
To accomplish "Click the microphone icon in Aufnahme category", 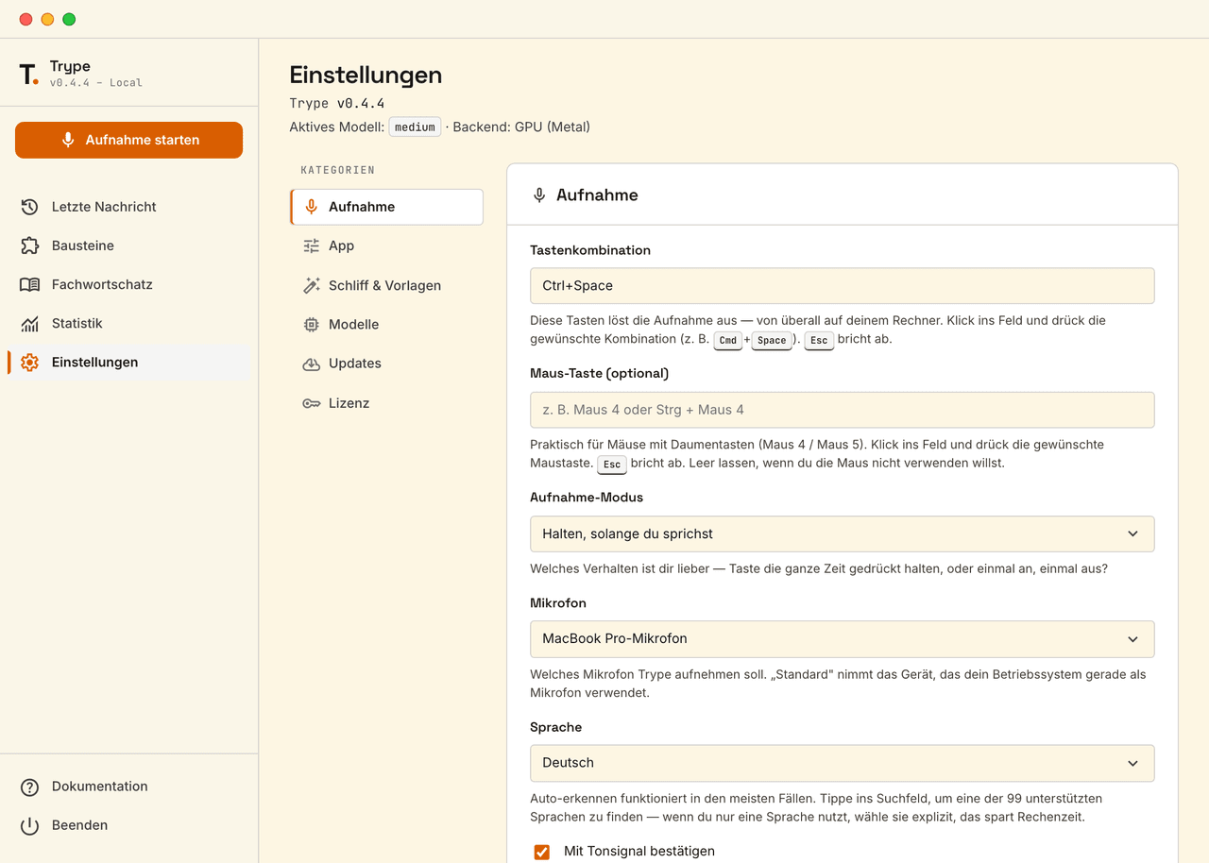I will pyautogui.click(x=311, y=207).
